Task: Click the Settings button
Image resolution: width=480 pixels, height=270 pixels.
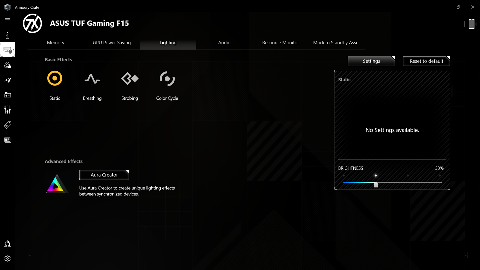Action: 371,61
